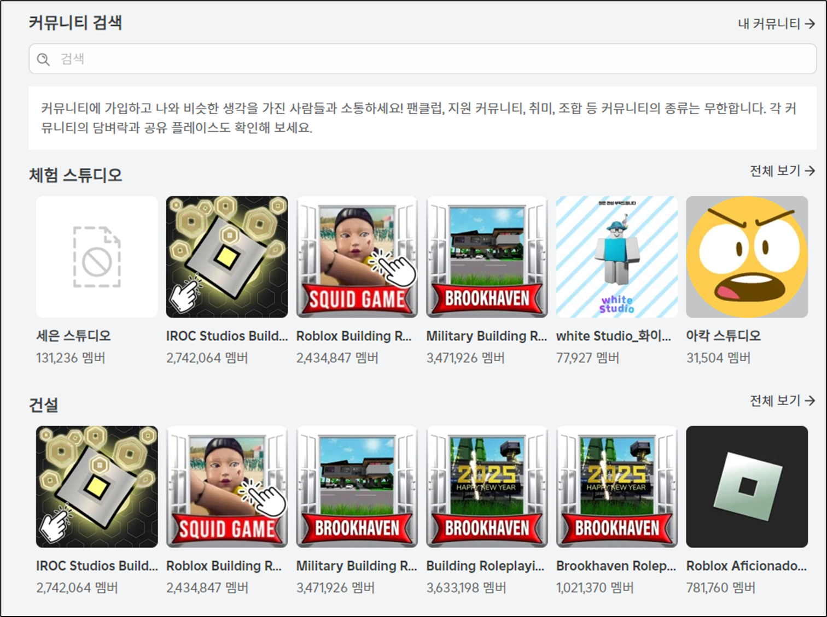Click the Building Roleplayi... community name

tap(485, 566)
